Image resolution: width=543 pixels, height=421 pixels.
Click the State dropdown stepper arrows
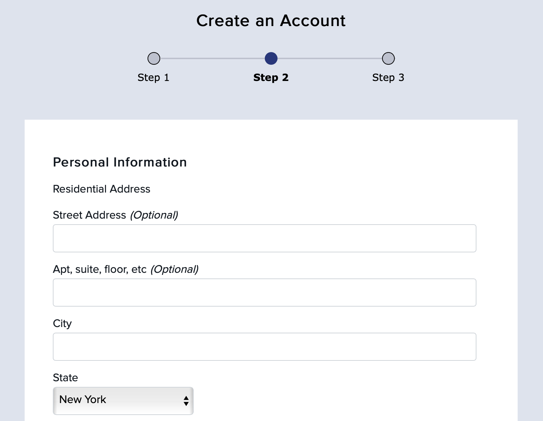[186, 401]
